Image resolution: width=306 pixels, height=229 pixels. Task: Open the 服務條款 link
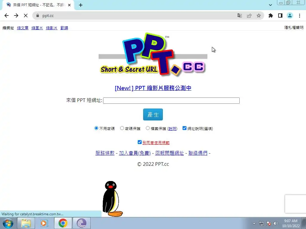point(105,153)
